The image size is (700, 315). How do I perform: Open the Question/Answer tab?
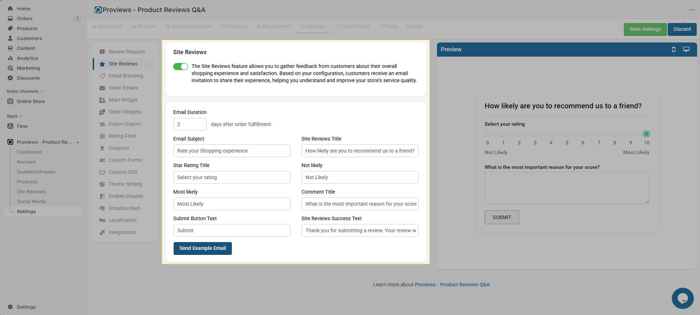click(188, 26)
